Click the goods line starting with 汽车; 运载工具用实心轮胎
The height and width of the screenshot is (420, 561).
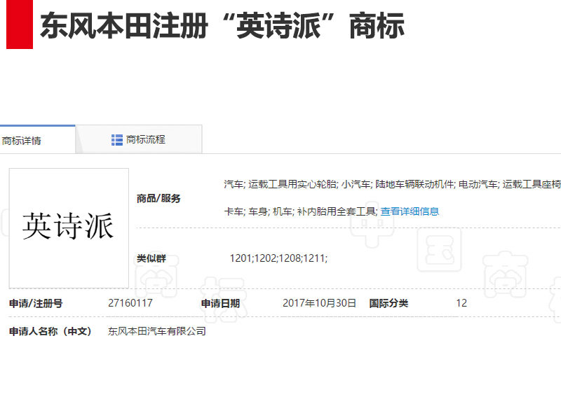click(x=392, y=184)
